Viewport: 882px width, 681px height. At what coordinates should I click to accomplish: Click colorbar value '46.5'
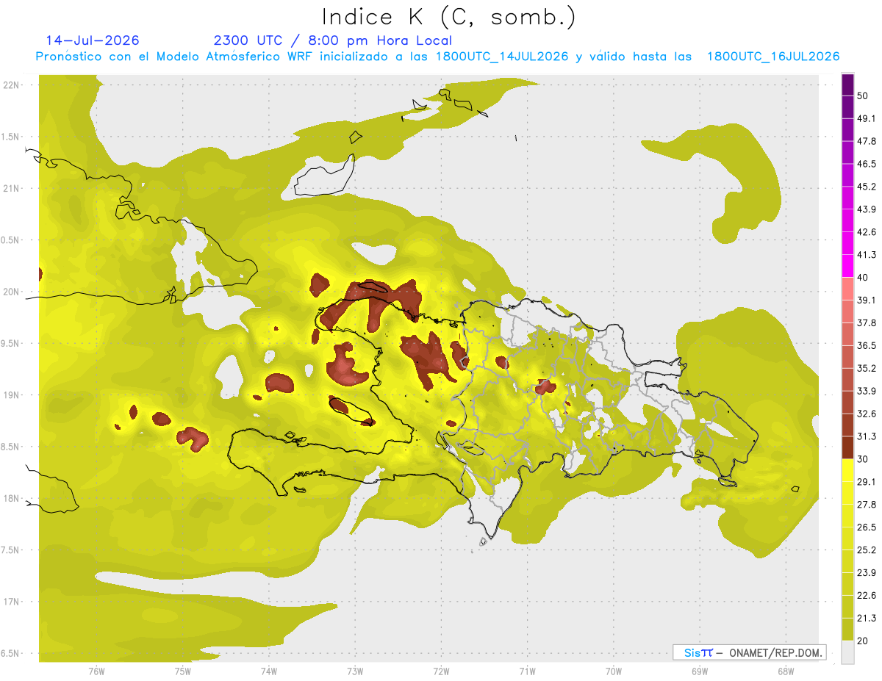[867, 164]
